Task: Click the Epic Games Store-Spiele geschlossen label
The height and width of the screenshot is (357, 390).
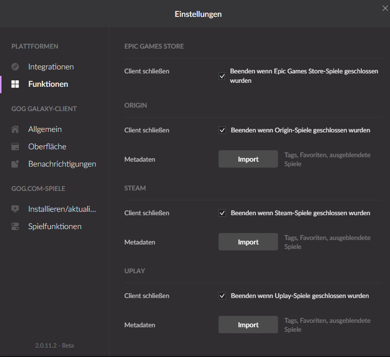Action: 304,76
